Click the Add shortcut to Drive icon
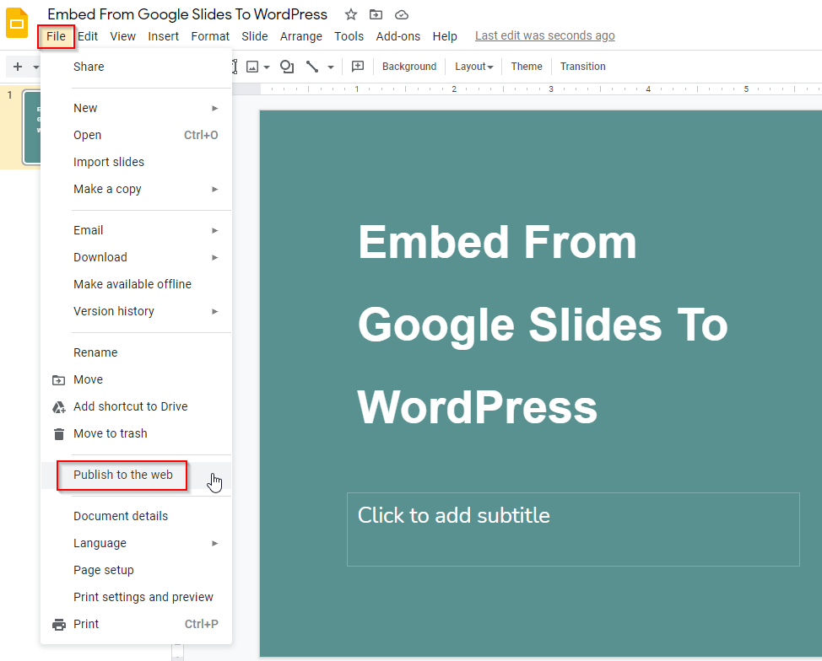Image resolution: width=822 pixels, height=661 pixels. [x=59, y=407]
